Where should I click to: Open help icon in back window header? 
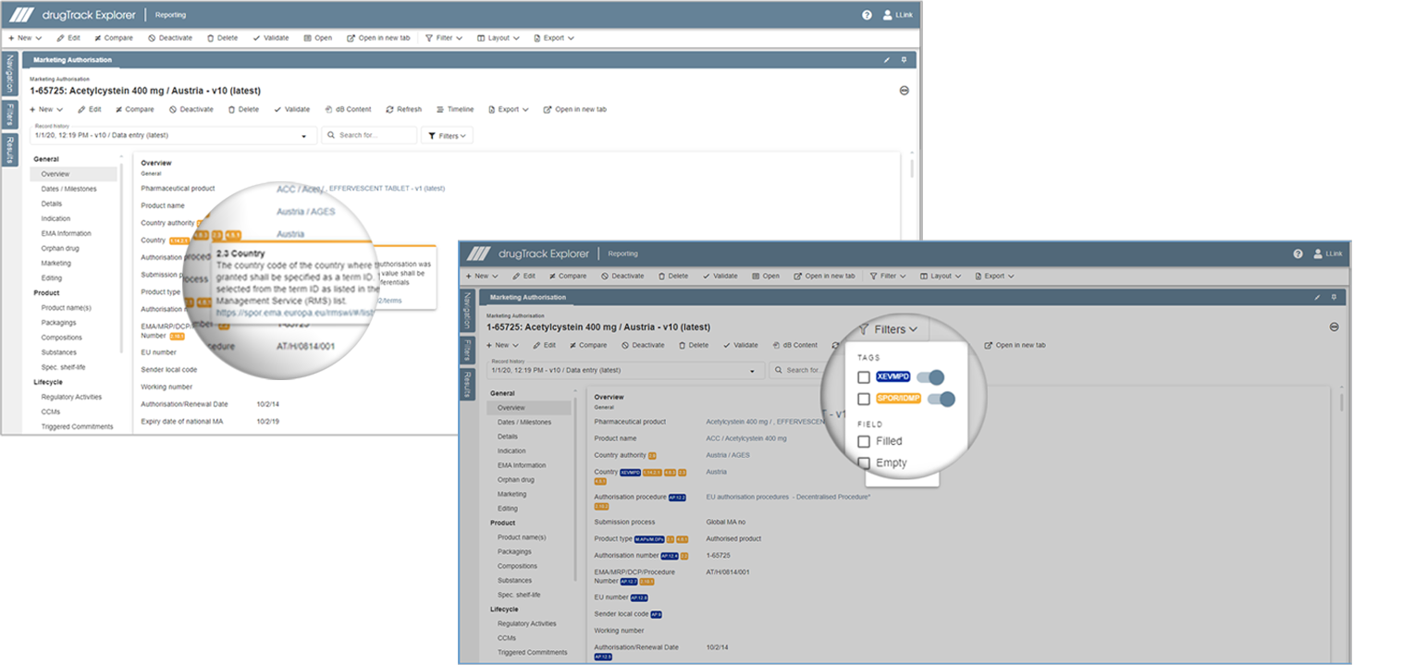click(867, 15)
